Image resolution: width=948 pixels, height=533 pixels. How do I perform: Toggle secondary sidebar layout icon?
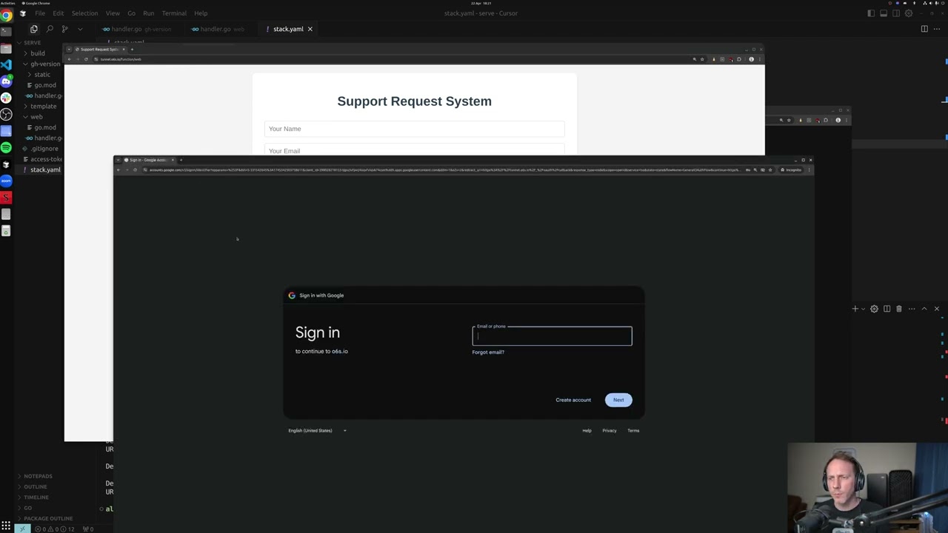click(896, 13)
